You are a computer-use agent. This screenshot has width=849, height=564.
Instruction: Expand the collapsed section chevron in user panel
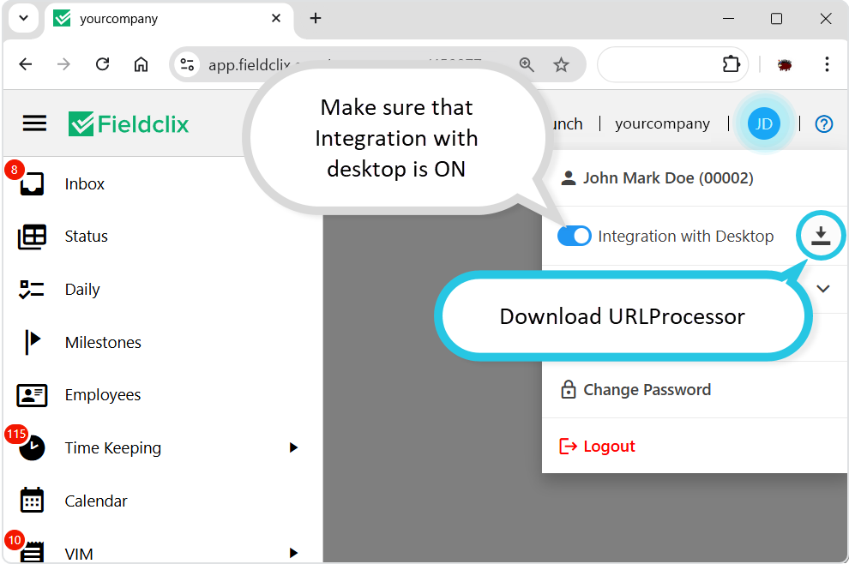pyautogui.click(x=823, y=289)
